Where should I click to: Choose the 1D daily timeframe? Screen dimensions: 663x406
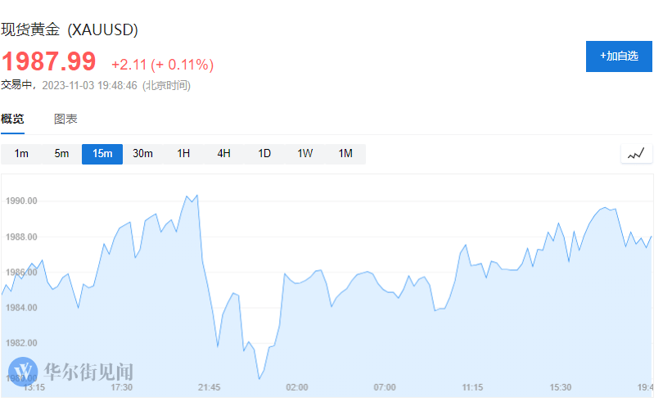click(x=264, y=154)
